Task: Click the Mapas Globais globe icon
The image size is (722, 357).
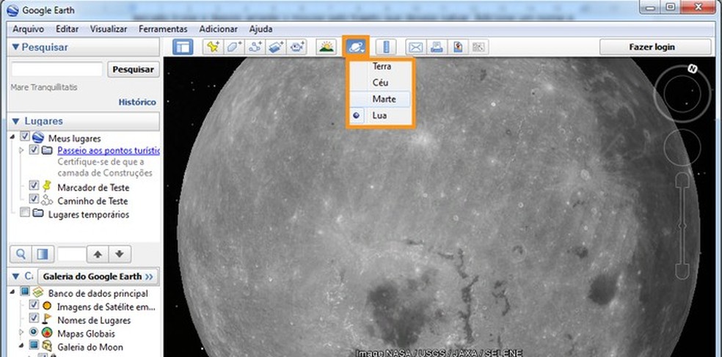Action: tap(47, 333)
